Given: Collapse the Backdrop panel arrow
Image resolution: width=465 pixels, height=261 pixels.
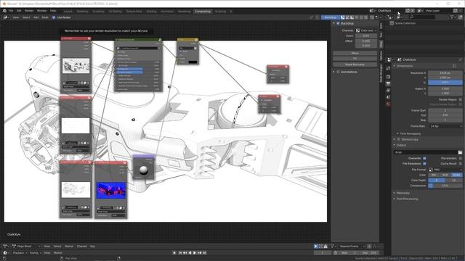Looking at the screenshot, I should [333, 23].
